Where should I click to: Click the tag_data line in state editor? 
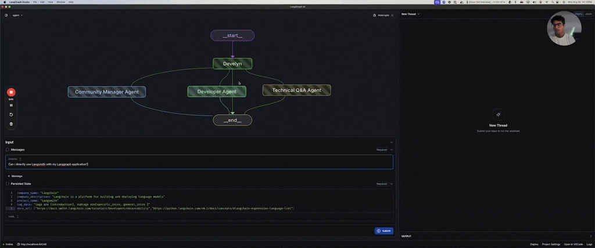tap(84, 205)
